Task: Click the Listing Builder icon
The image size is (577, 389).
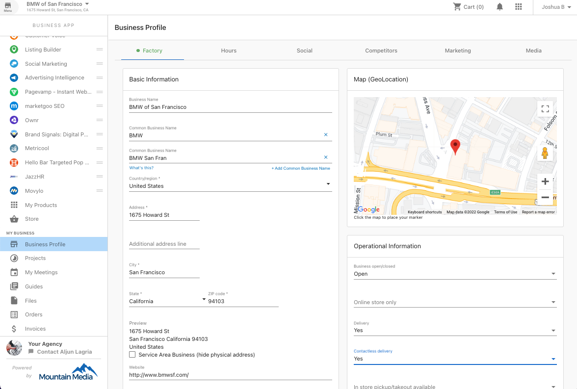Action: click(x=14, y=50)
